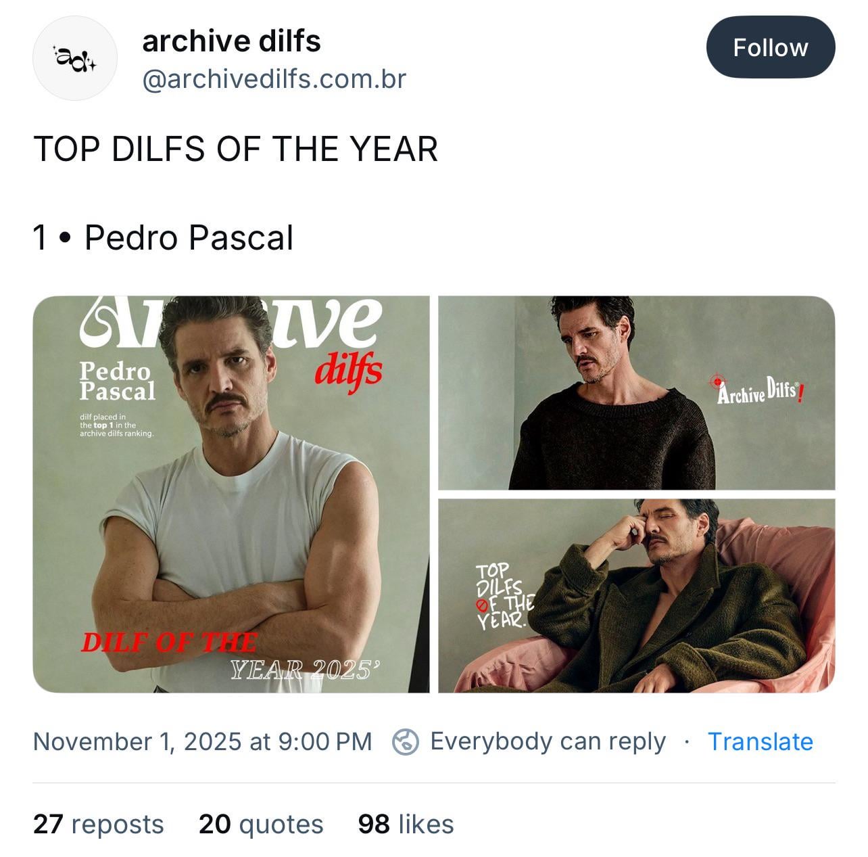Open the November 1, 2025 timestamp link

(x=203, y=741)
